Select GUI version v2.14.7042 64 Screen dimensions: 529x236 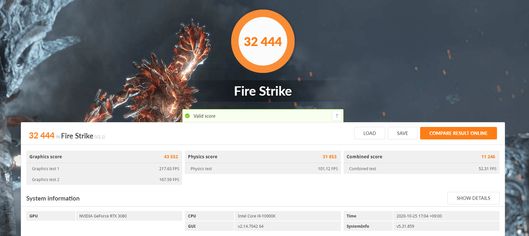coord(251,226)
